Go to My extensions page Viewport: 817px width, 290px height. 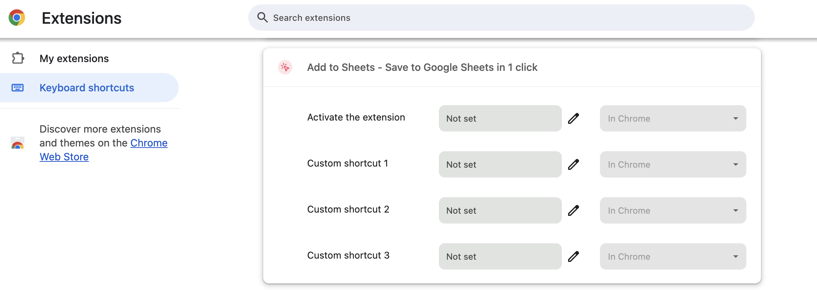(x=74, y=58)
